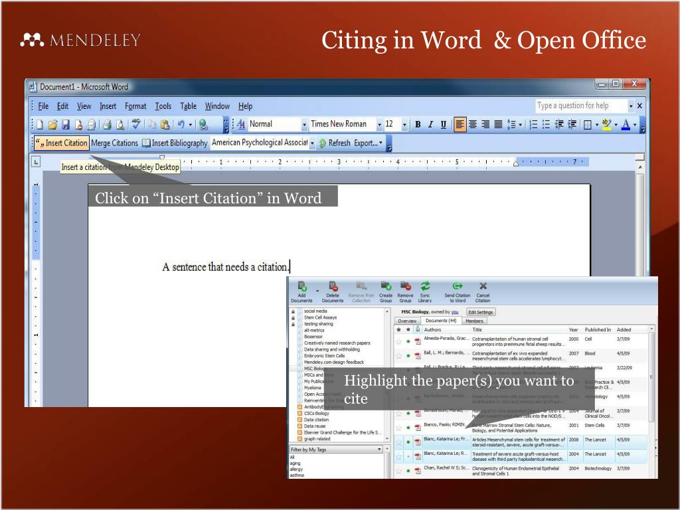Open the Table menu
The image size is (680, 510).
[188, 106]
